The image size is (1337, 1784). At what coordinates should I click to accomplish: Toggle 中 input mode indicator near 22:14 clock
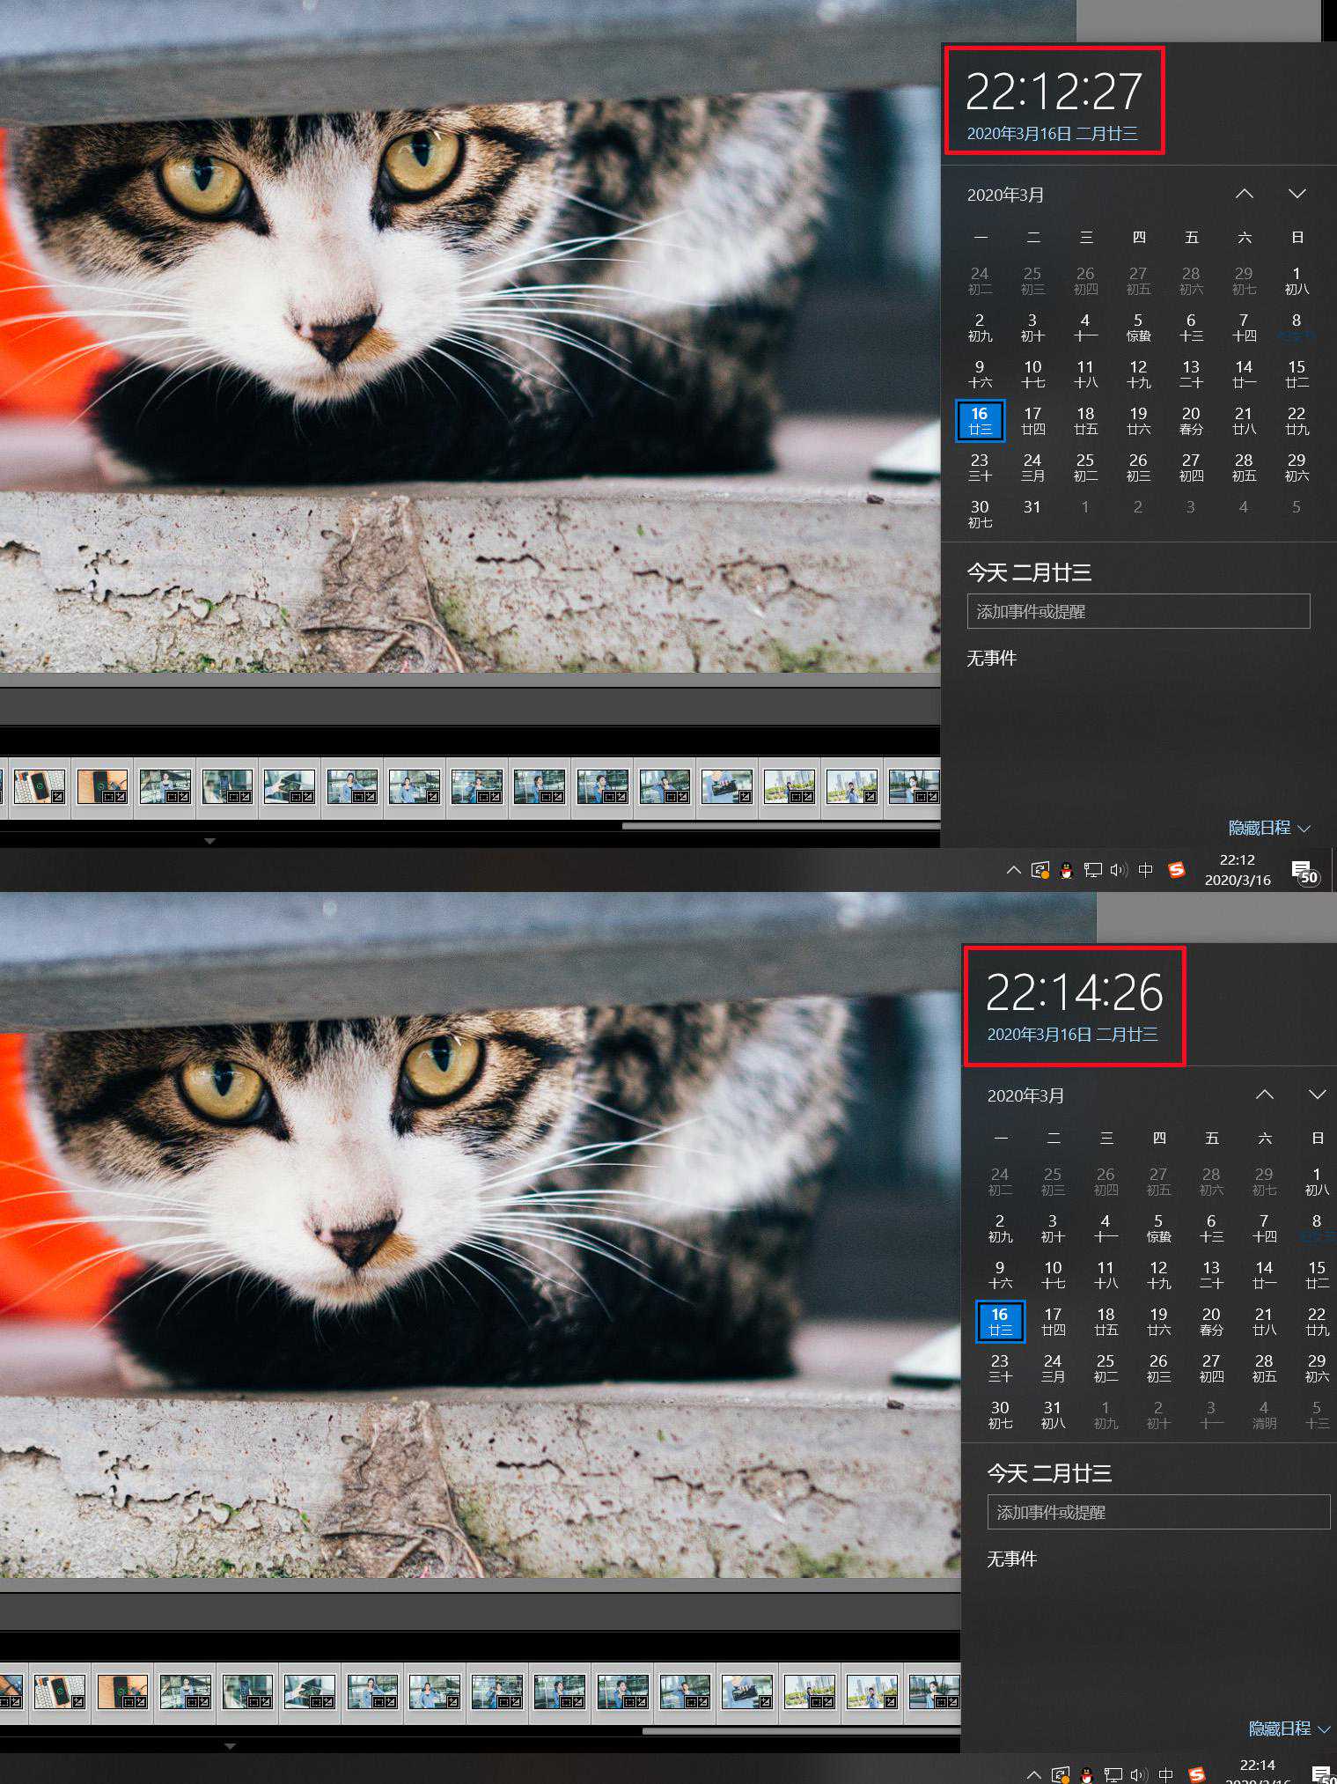click(1165, 1775)
